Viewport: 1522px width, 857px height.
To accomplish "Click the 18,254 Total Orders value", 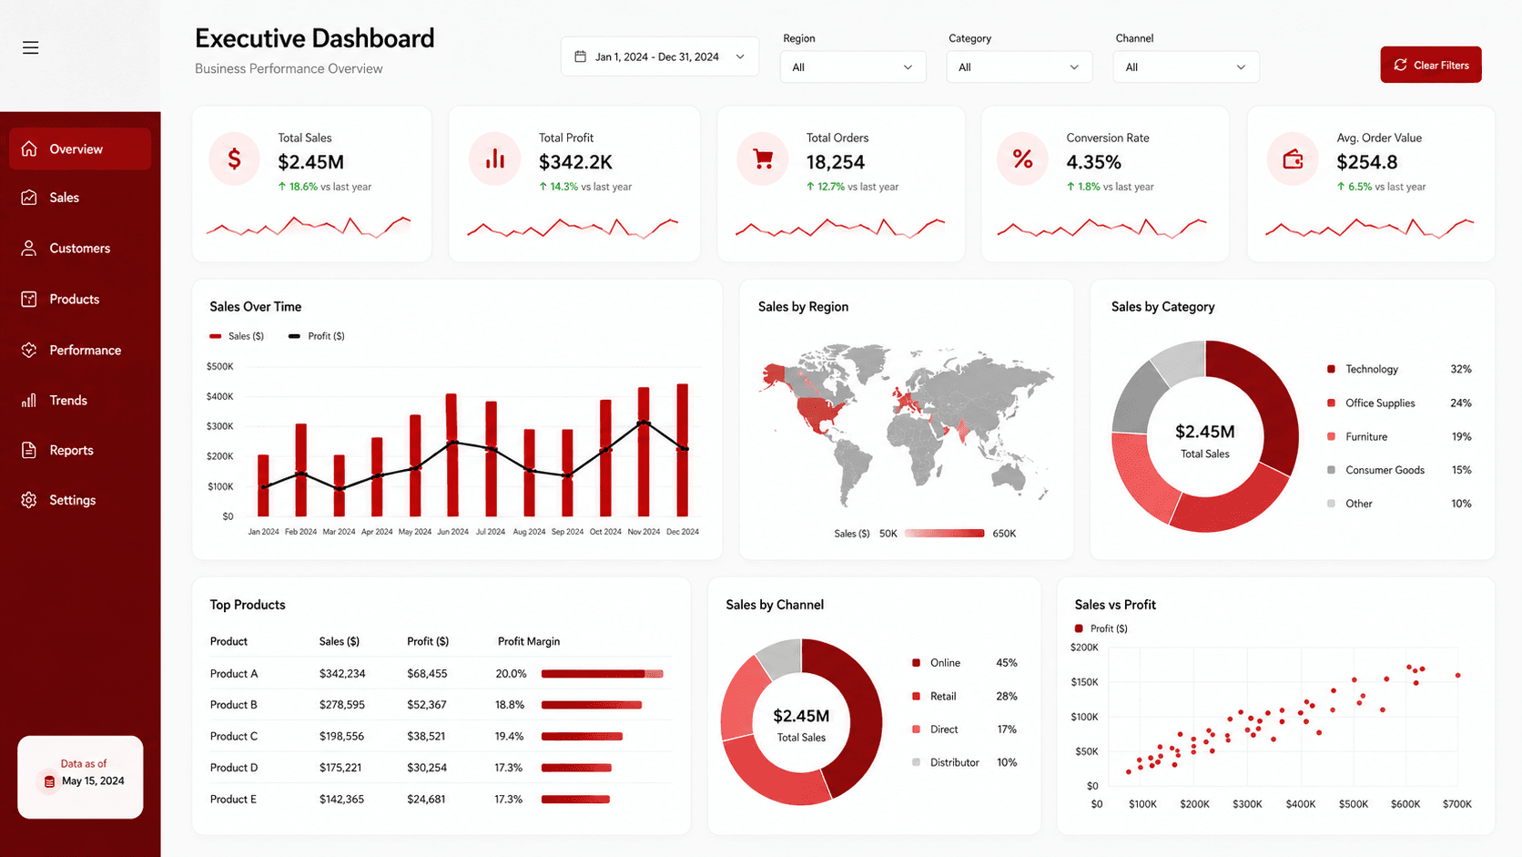I will 836,162.
